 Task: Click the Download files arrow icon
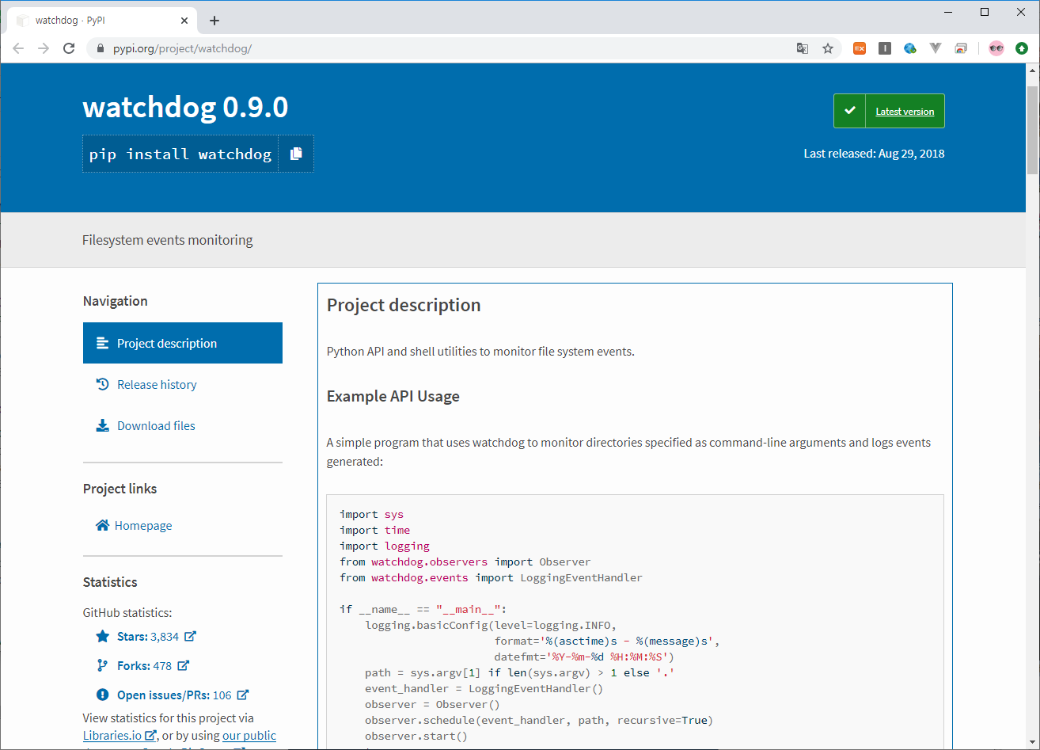tap(102, 425)
